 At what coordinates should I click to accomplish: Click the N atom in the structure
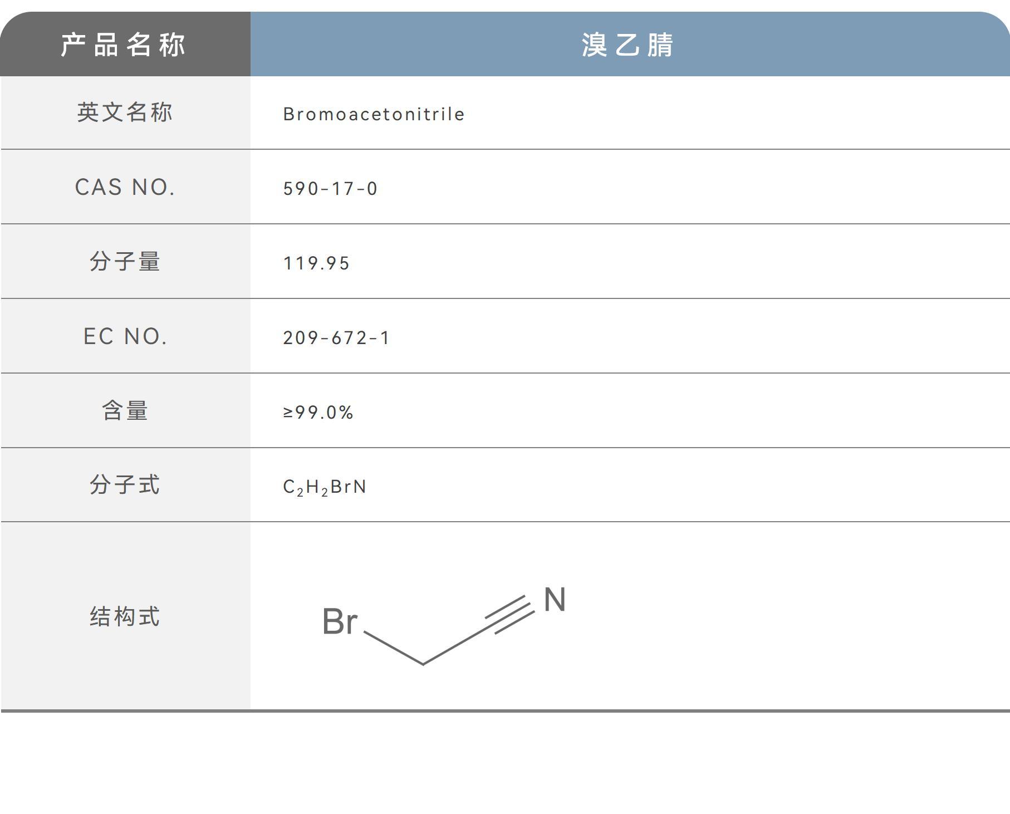[555, 600]
